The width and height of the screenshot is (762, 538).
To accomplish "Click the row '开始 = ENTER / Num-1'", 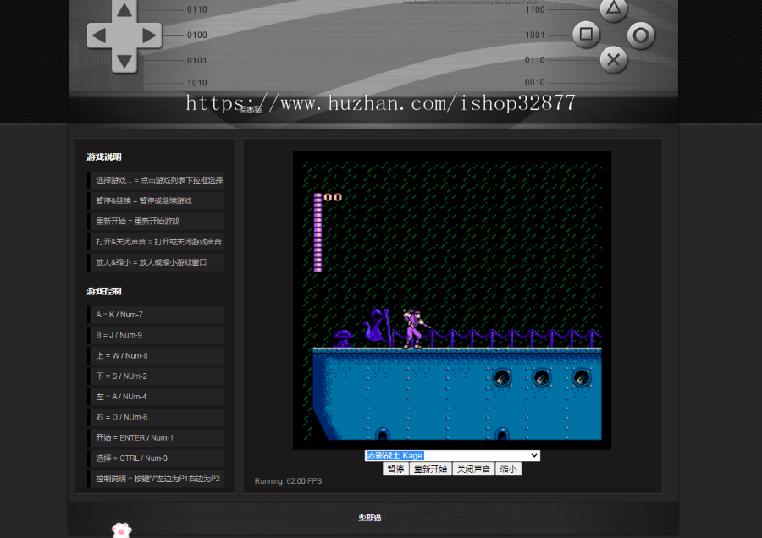I will pyautogui.click(x=156, y=437).
